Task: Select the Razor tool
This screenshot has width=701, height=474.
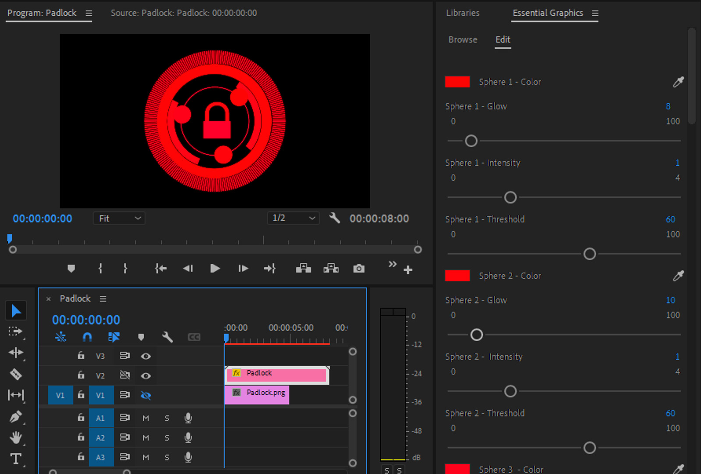Action: 16,374
